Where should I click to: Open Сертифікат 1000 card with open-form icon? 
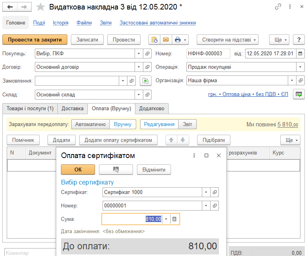pos(215,192)
